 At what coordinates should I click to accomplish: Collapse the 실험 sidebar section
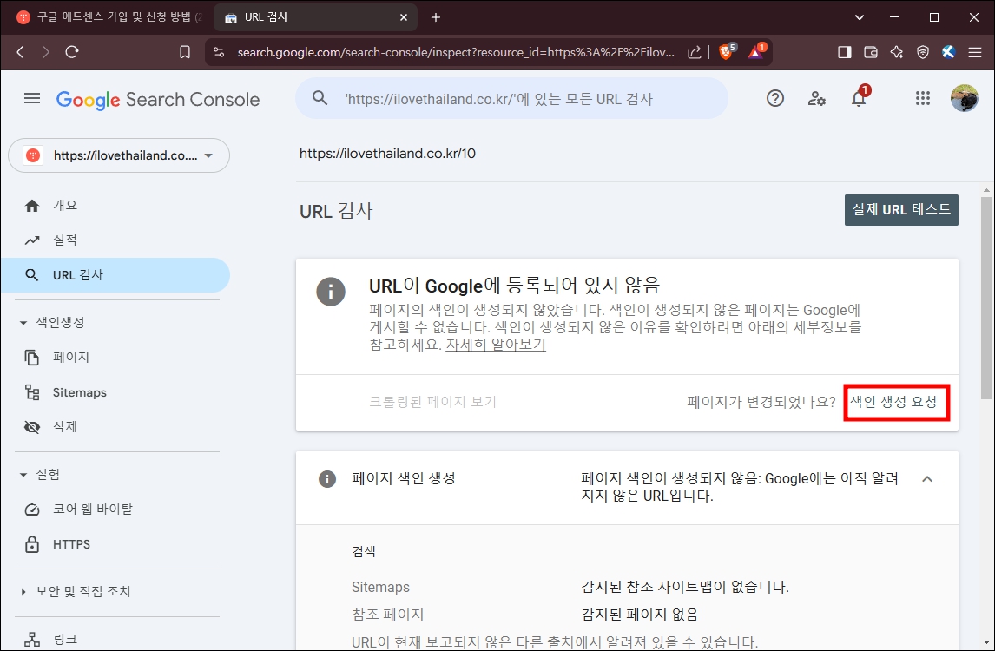(23, 475)
